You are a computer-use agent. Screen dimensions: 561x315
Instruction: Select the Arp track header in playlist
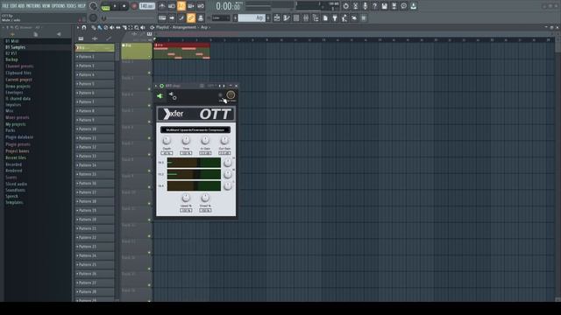137,51
